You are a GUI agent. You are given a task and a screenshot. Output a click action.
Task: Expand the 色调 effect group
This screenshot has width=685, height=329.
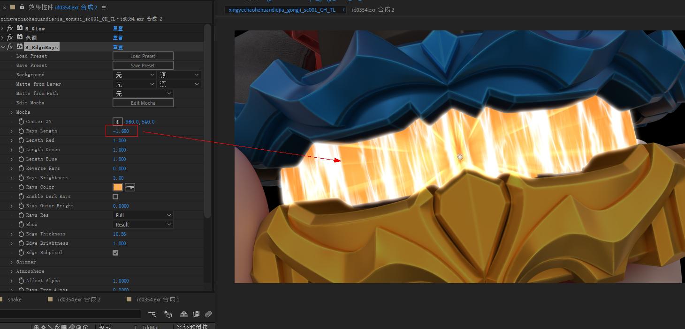pos(2,38)
